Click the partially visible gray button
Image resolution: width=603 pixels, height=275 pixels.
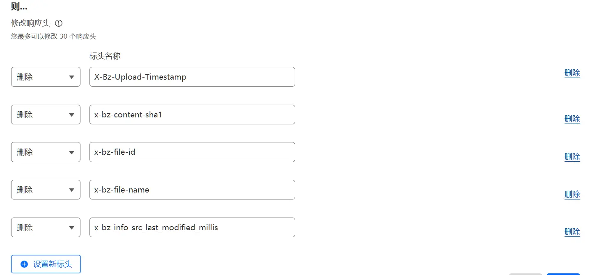coord(525,274)
